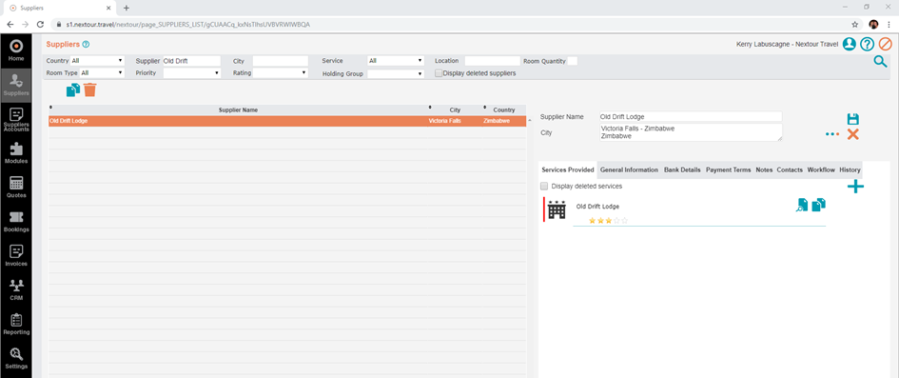
Task: Switch to Notes tab
Action: [x=764, y=170]
